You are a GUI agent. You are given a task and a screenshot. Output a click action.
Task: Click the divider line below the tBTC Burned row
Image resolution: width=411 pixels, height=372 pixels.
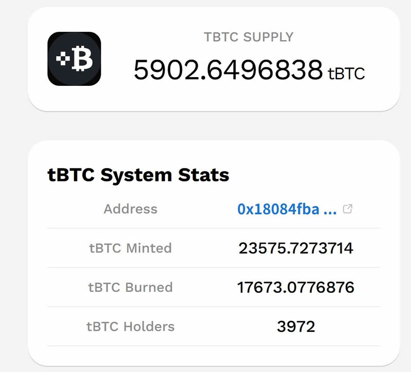[214, 307]
